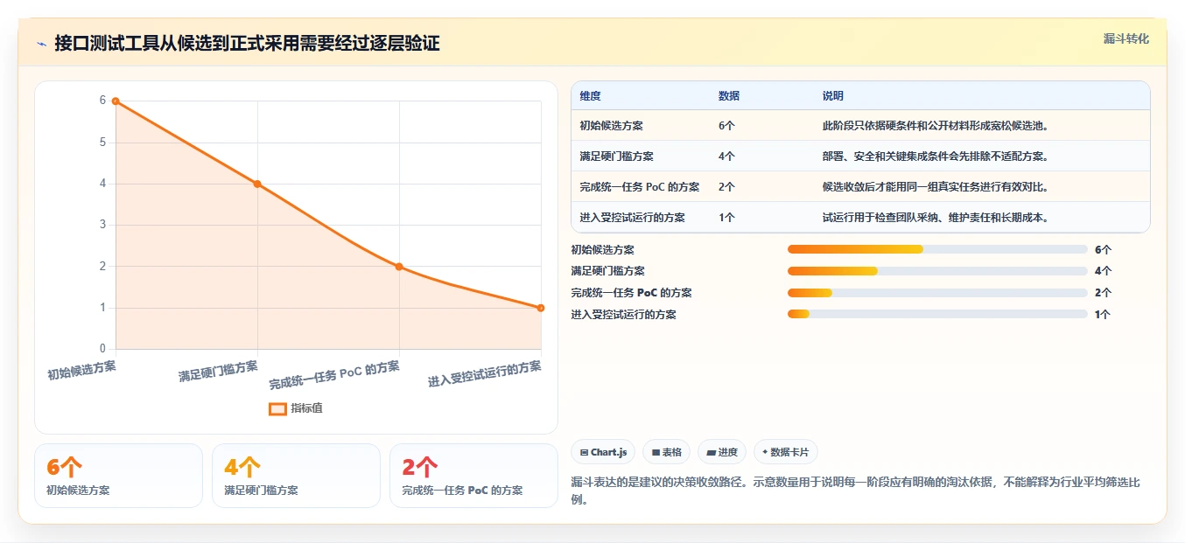Click the footer note starting 漏斗表达的是
The width and height of the screenshot is (1185, 543).
[x=855, y=491]
